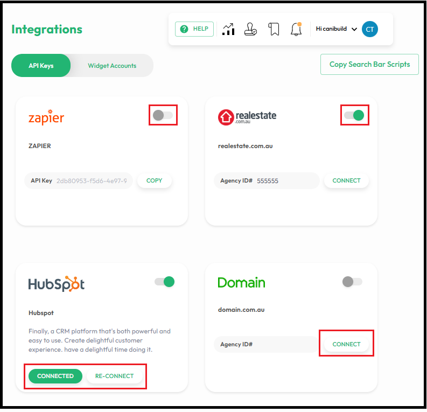This screenshot has width=427, height=412.
Task: Click the HELP button
Action: click(194, 29)
